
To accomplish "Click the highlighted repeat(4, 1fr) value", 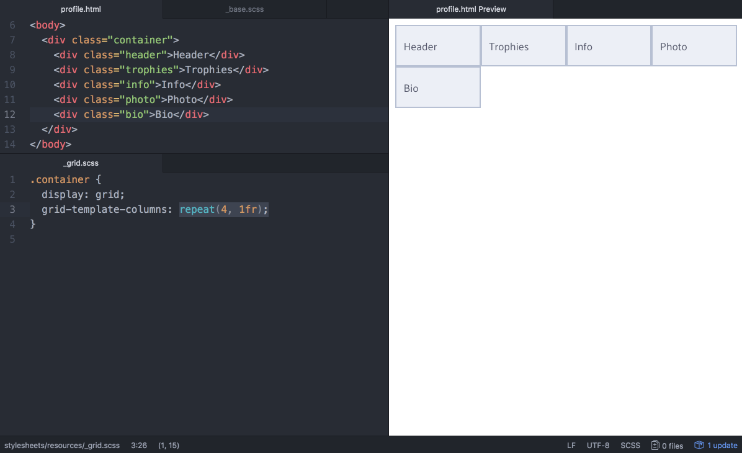I will 223,209.
